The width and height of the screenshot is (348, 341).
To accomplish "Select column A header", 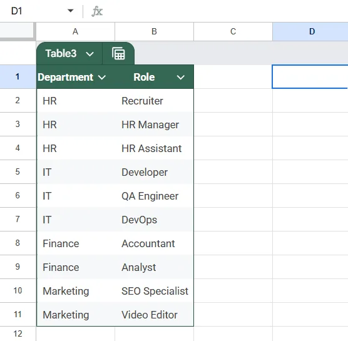I will [x=76, y=31].
